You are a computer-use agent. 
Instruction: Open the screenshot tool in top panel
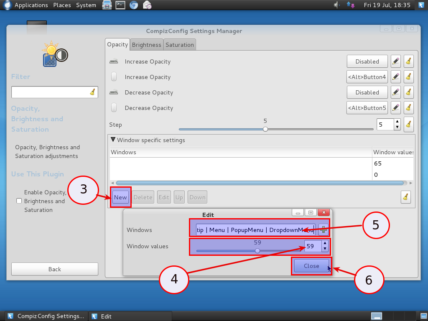pyautogui.click(x=107, y=5)
